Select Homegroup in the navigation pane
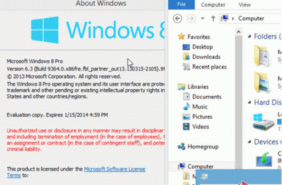 tap(203, 147)
